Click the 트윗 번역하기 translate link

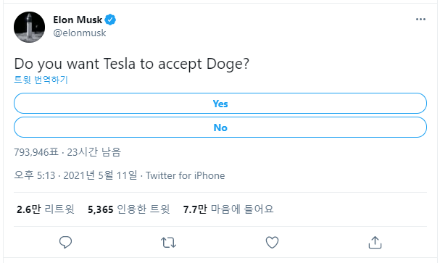point(41,80)
